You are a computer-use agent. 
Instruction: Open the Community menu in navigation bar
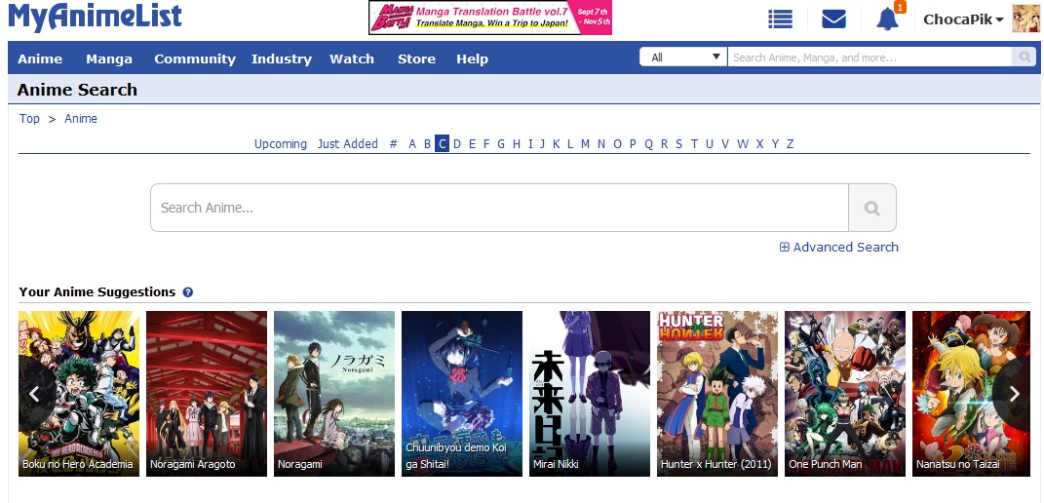coord(195,58)
